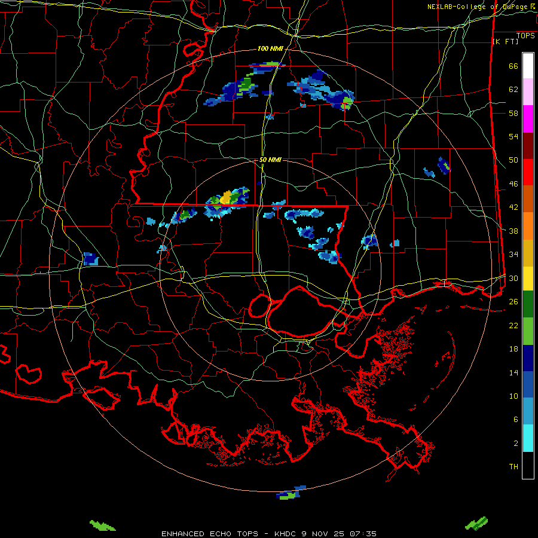This screenshot has height=538, width=538.
Task: Select the light green legend band
Action: (528, 331)
